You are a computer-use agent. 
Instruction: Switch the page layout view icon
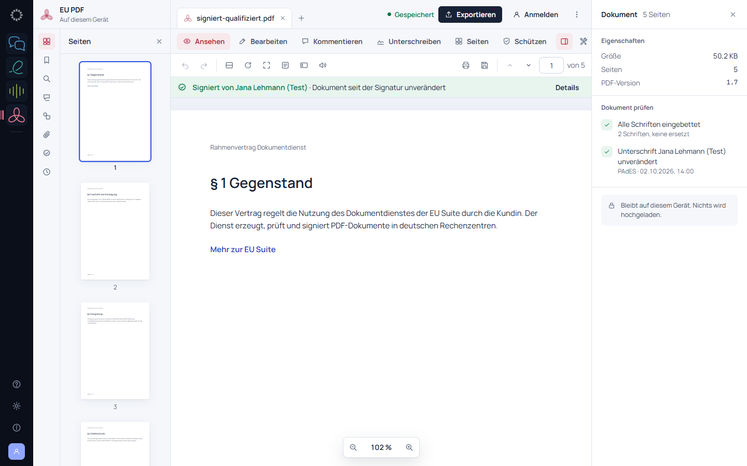tap(229, 65)
